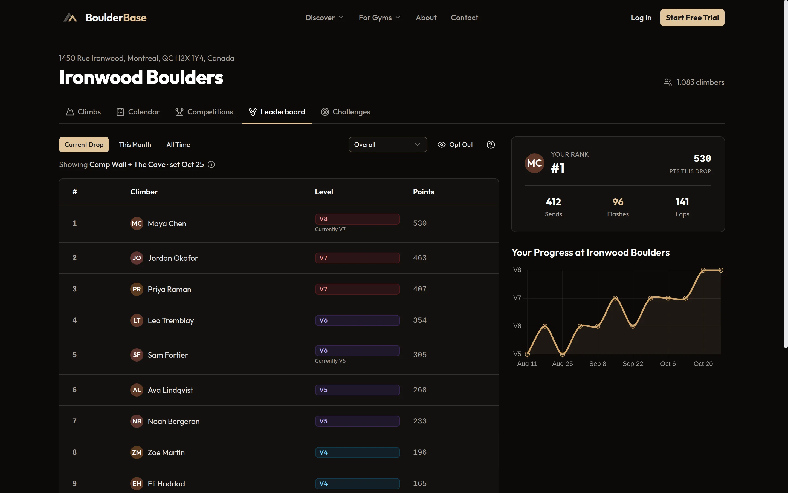Click the 412 Sends stat
Viewport: 788px width, 493px height.
click(553, 207)
